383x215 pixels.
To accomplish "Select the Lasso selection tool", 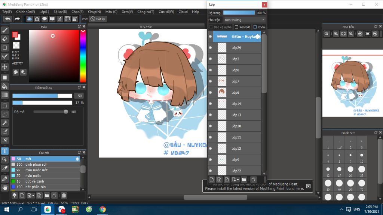I will pyautogui.click(x=4, y=114).
